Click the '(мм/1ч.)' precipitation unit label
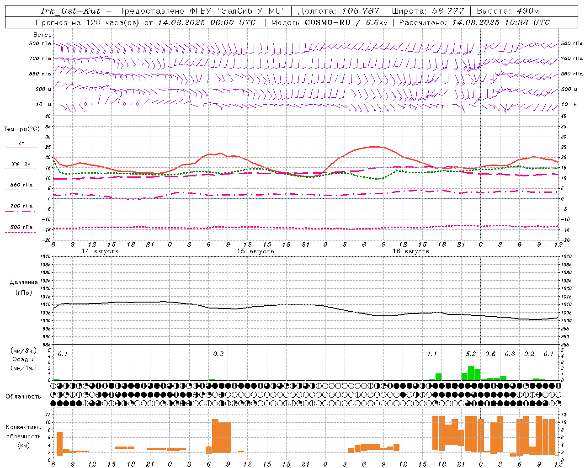This screenshot has height=468, width=585. 24,367
